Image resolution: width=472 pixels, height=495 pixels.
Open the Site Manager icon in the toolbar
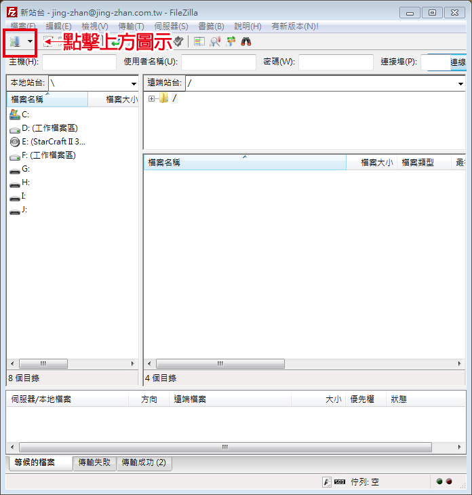pyautogui.click(x=15, y=41)
